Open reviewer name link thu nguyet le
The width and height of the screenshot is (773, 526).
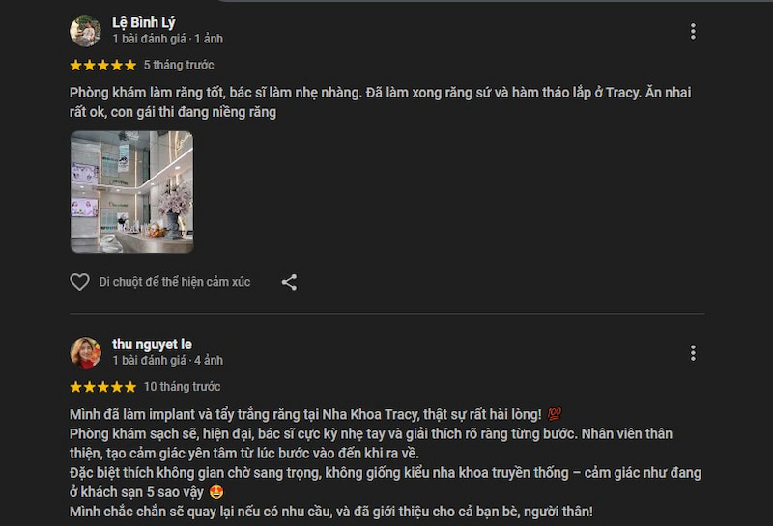point(152,345)
